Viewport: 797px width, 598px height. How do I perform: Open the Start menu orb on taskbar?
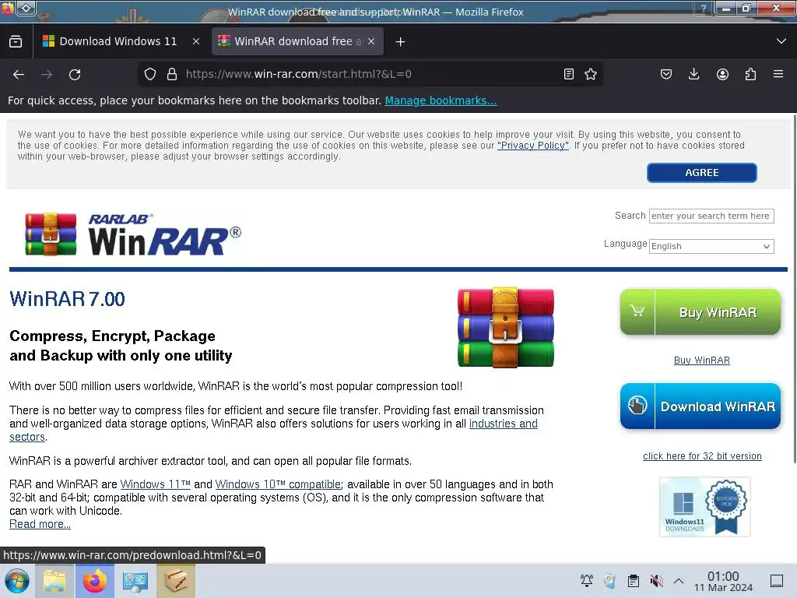pos(17,581)
